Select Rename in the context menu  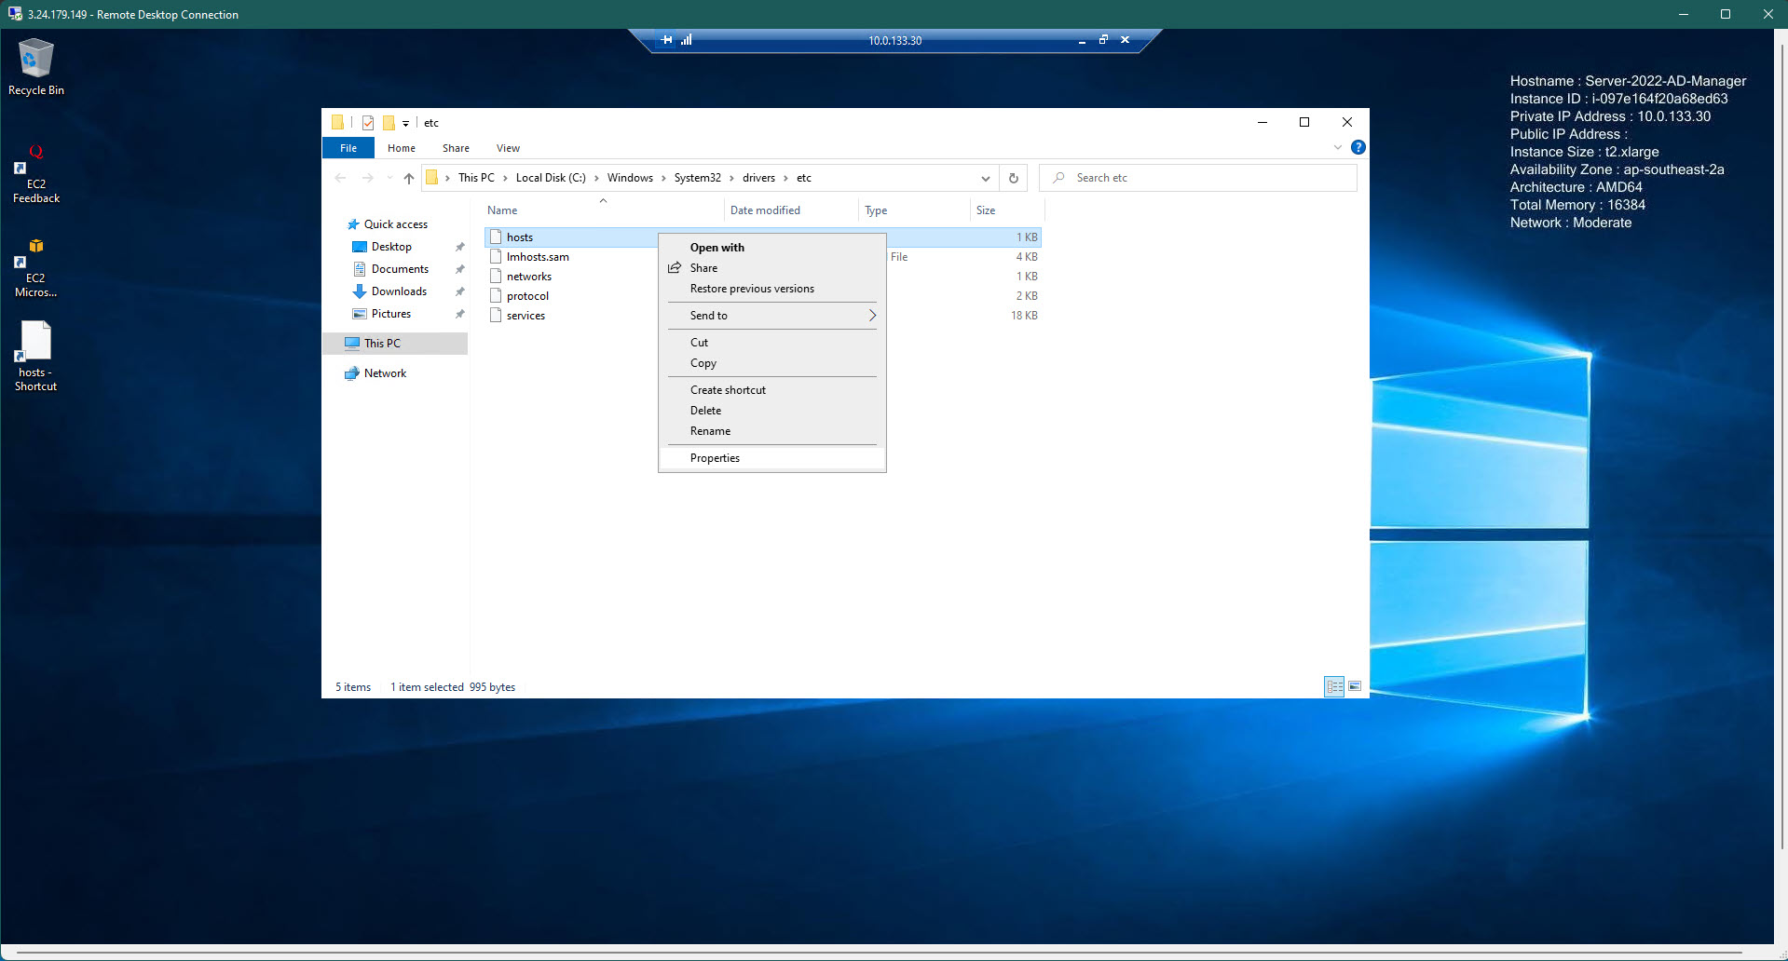pos(710,431)
